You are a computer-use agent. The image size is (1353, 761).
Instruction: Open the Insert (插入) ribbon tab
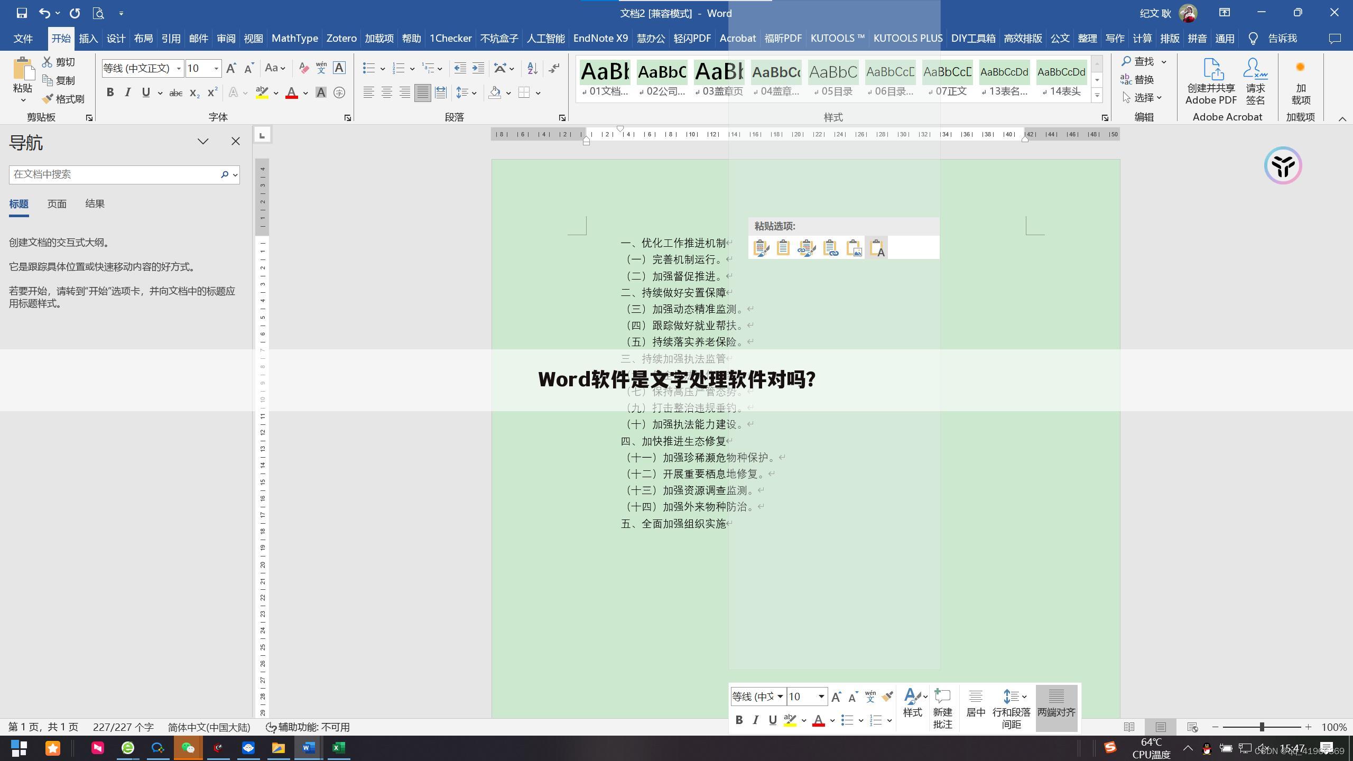88,39
